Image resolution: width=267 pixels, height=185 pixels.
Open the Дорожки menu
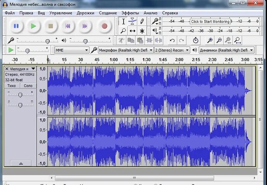tap(85, 13)
